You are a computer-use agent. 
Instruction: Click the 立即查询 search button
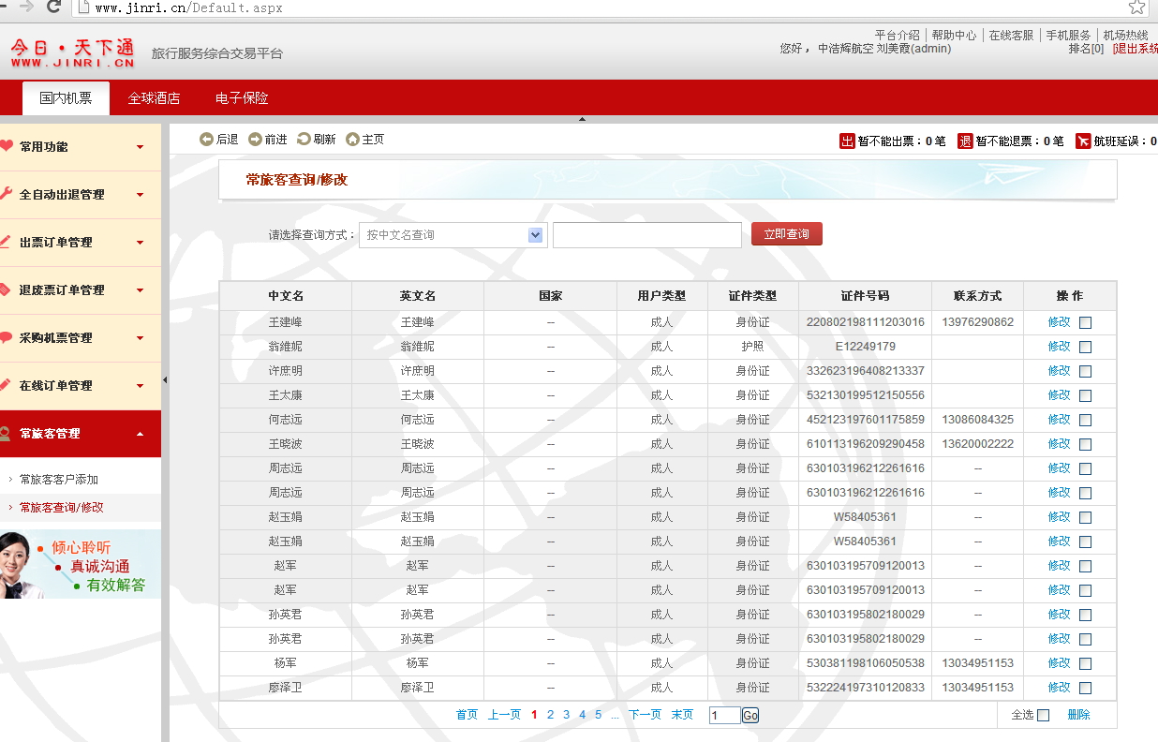[787, 234]
